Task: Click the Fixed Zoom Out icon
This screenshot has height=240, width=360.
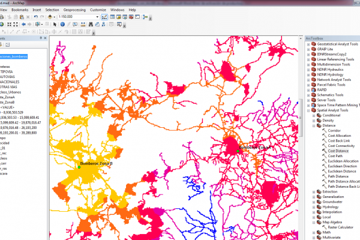Action: click(x=16, y=24)
